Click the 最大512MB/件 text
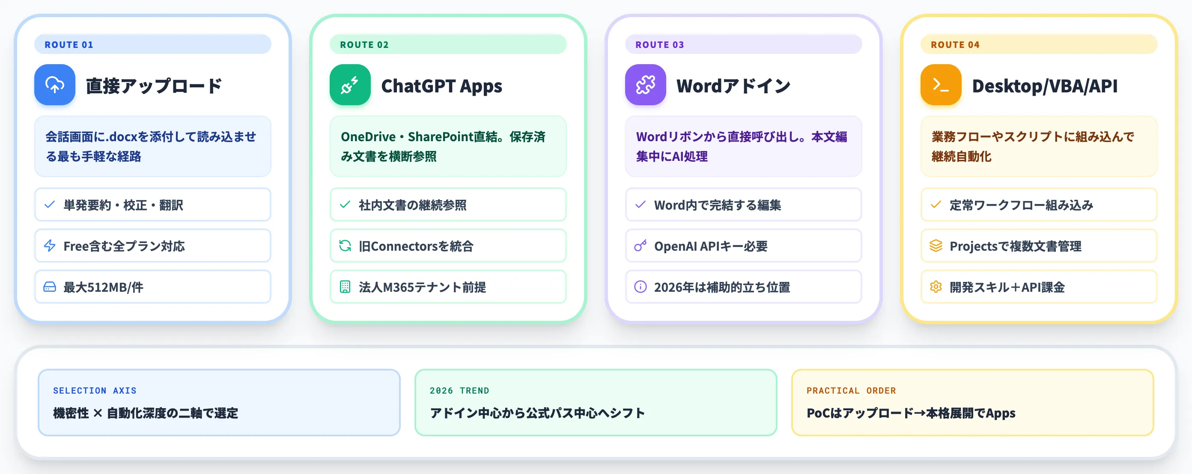The image size is (1192, 474). coord(103,287)
